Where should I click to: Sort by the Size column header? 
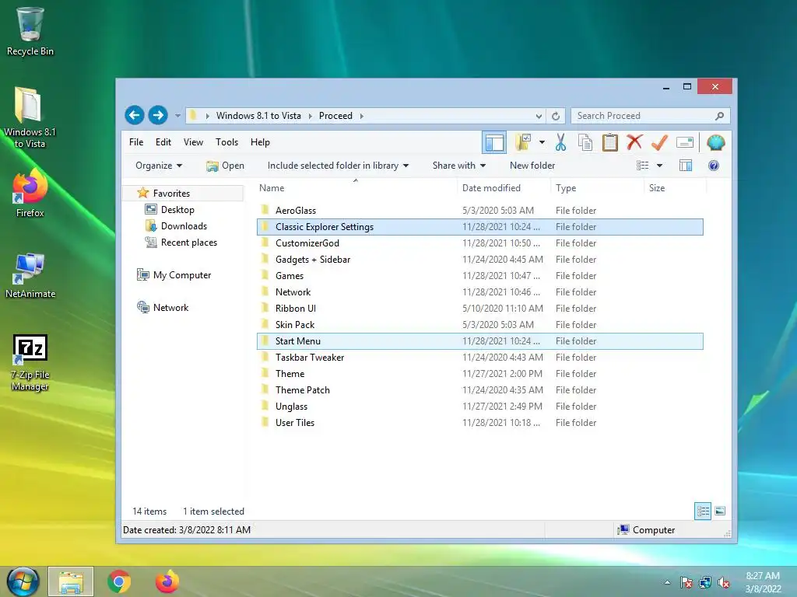pyautogui.click(x=675, y=188)
